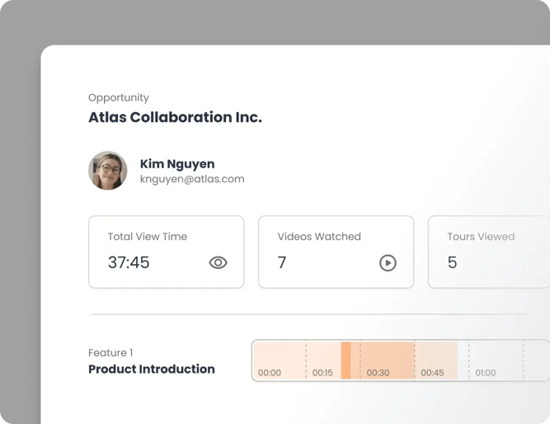The width and height of the screenshot is (550, 424).
Task: Click the Total View Time label
Action: (x=148, y=237)
